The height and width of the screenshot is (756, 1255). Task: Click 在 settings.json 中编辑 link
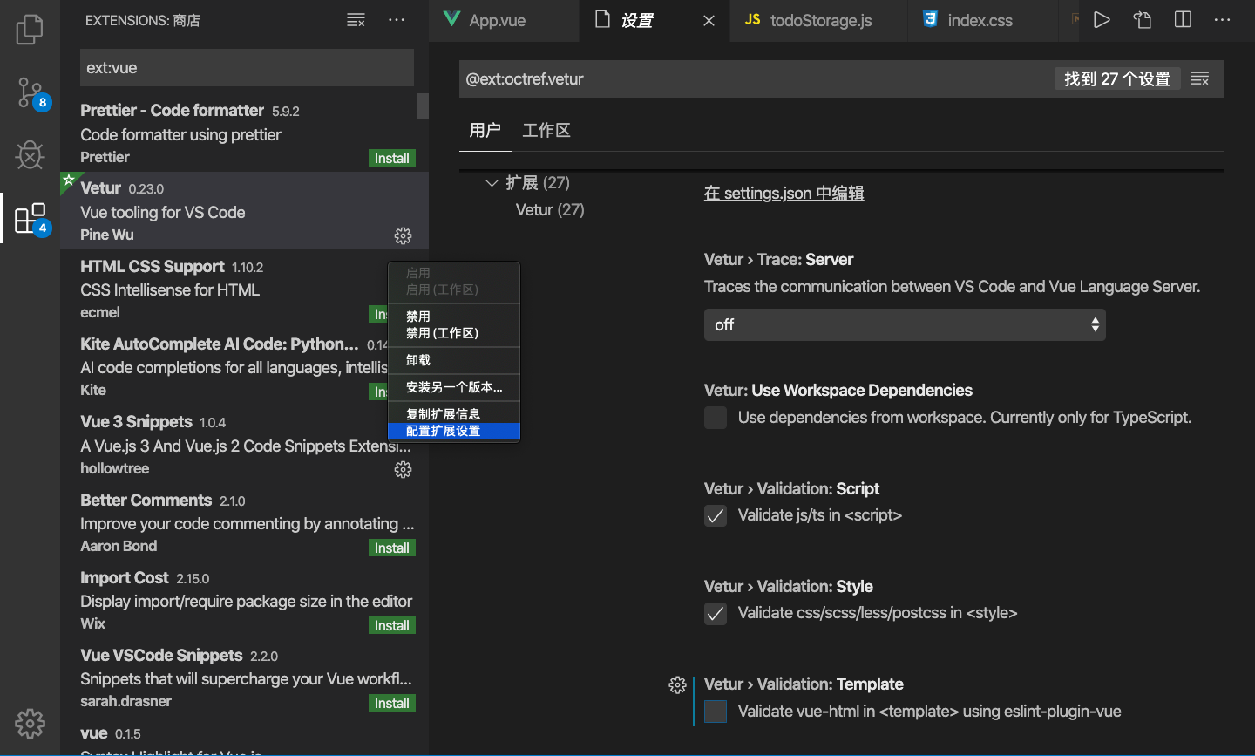point(784,194)
